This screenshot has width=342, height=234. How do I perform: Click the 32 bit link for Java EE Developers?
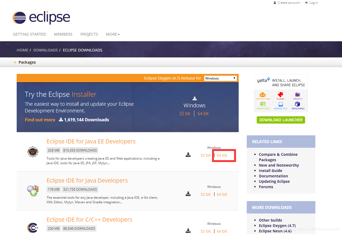tap(206, 155)
